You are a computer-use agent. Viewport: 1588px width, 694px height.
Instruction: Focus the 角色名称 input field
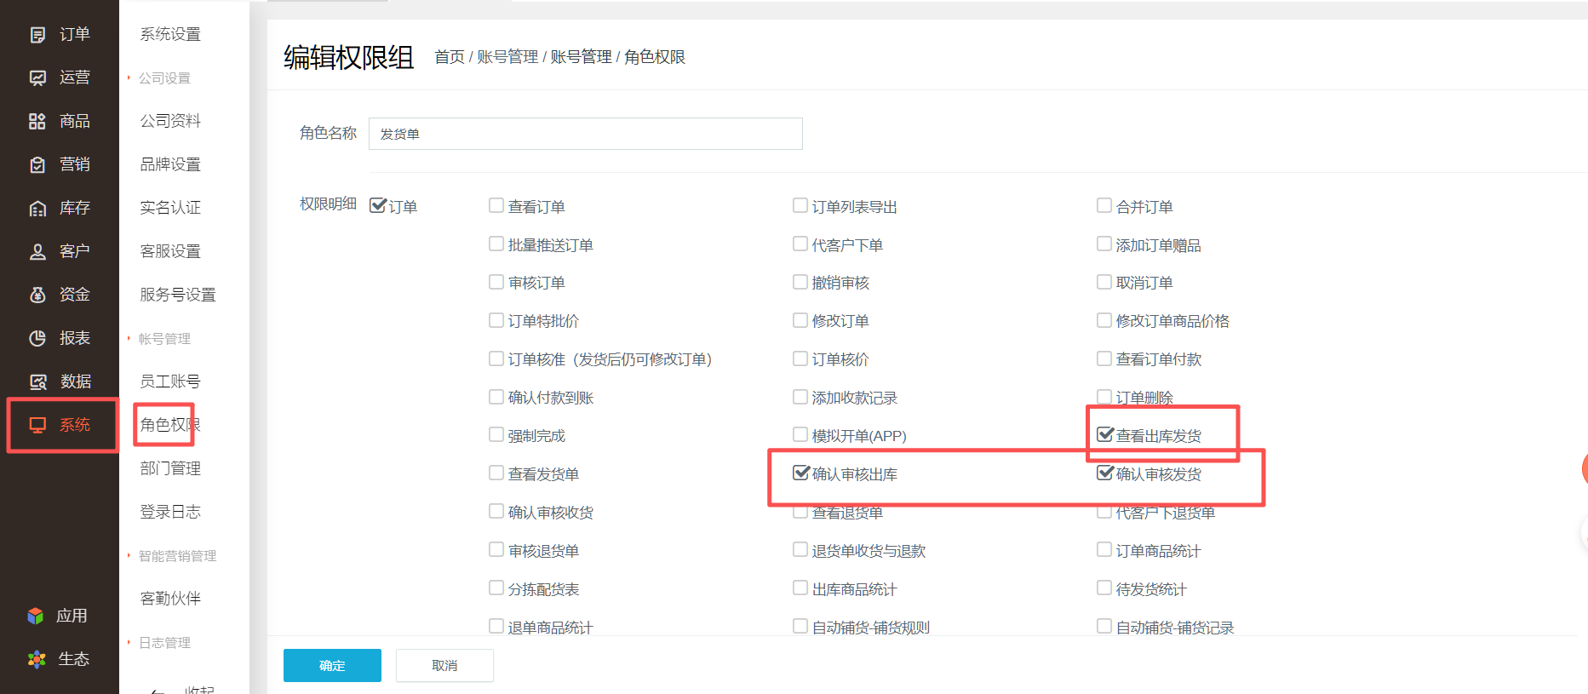(x=586, y=134)
